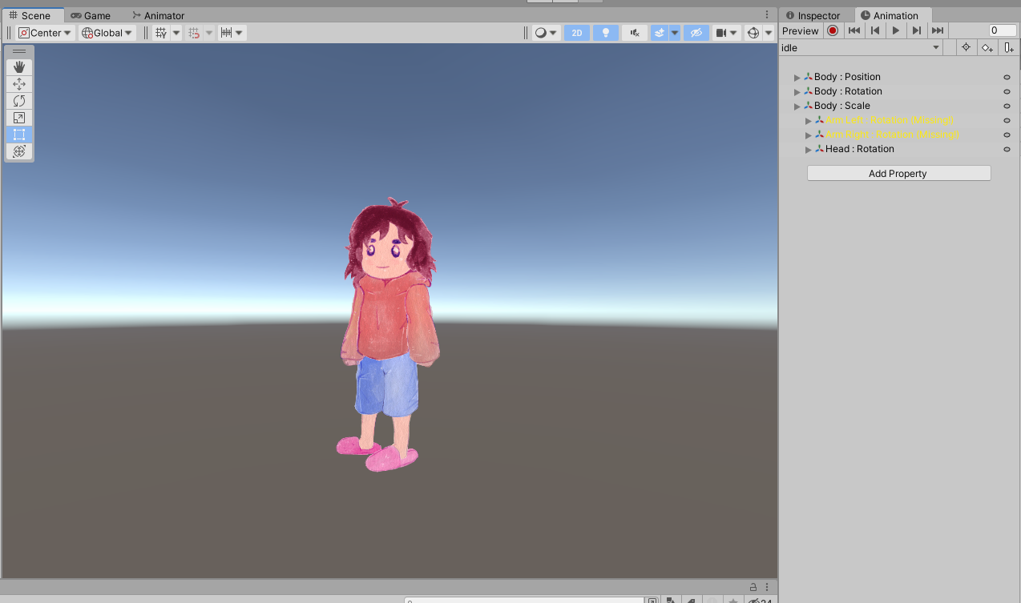The width and height of the screenshot is (1021, 603).
Task: Expand the Head : Rotation property
Action: [x=808, y=149]
